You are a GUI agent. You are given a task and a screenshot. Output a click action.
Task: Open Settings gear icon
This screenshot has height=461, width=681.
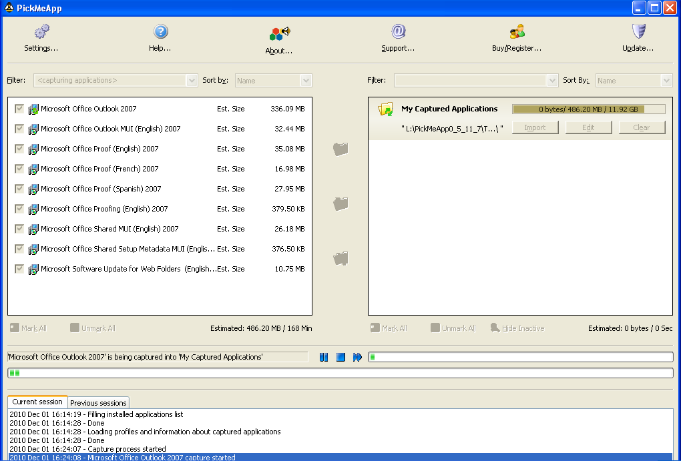[x=41, y=31]
